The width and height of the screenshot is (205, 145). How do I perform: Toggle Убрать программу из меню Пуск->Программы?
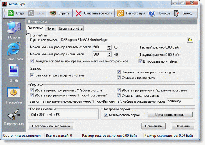(x=32, y=95)
